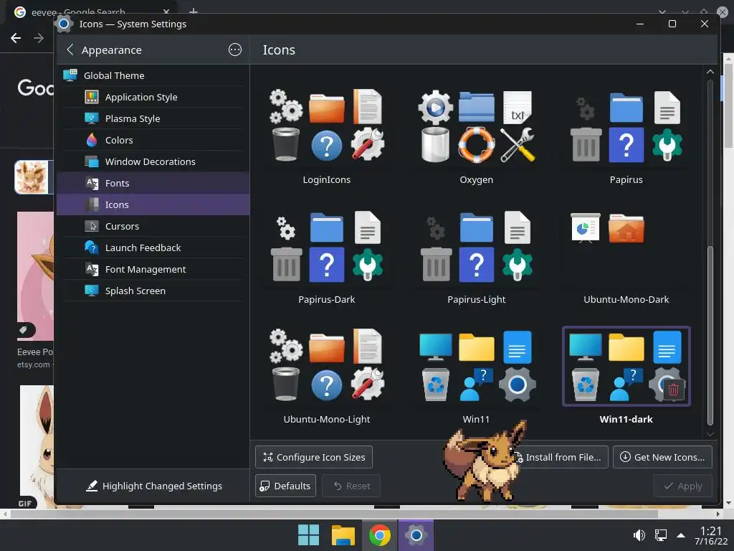
Task: Click the Plasma Style icon
Action: (92, 118)
